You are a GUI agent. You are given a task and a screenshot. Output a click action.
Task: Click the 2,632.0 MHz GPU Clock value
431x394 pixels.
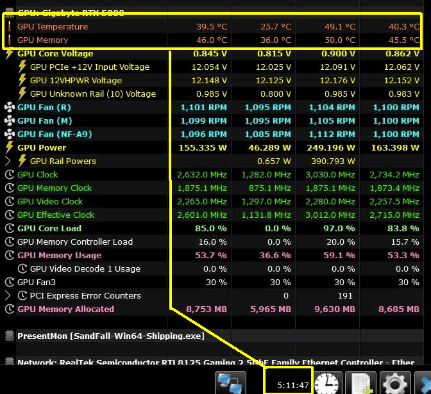[x=202, y=175]
